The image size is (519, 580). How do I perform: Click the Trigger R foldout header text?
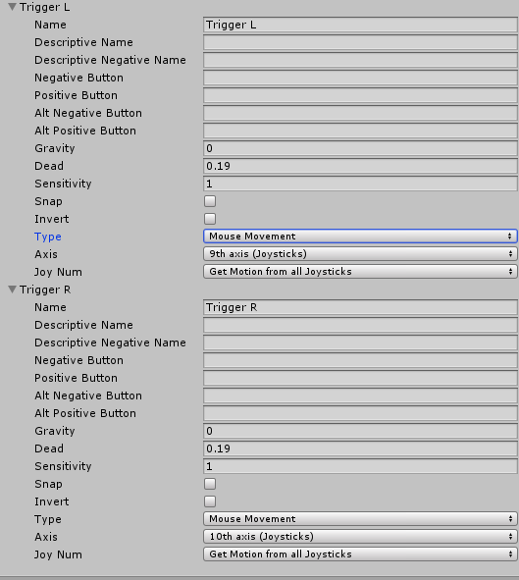(x=45, y=290)
